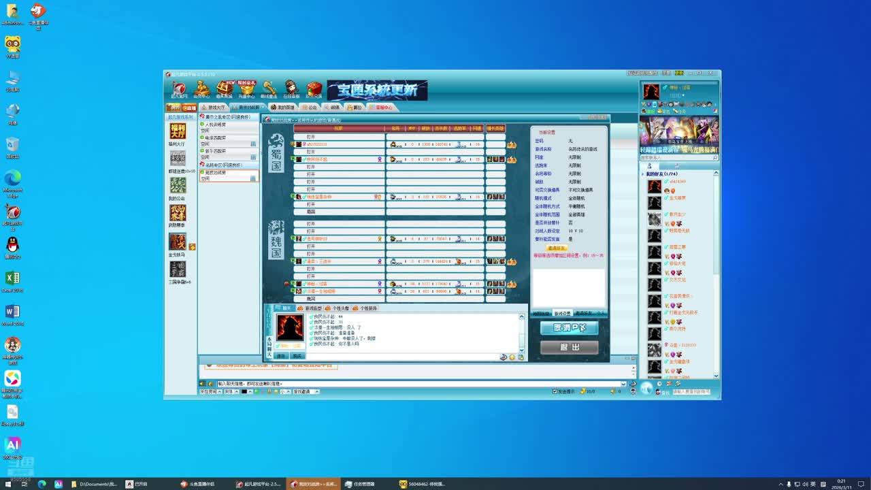The width and height of the screenshot is (871, 490).
Task: Click the 取消PK button
Action: coord(569,328)
